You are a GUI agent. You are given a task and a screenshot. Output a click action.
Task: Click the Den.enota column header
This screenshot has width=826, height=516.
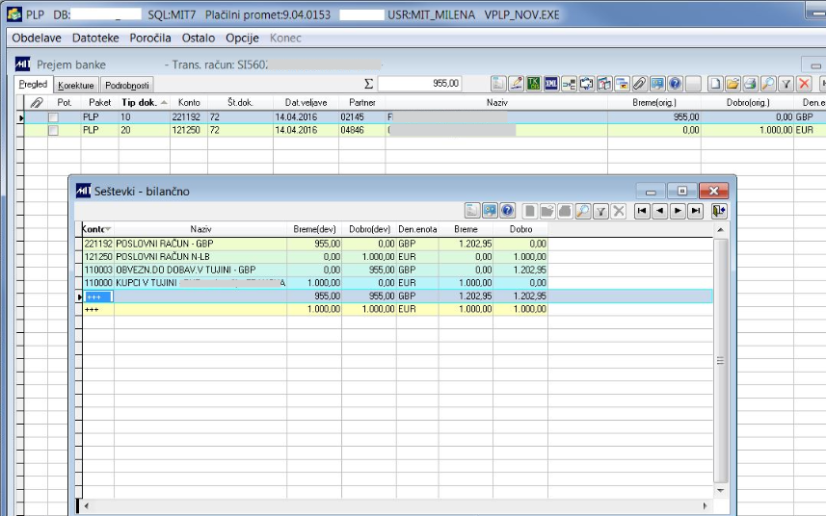coord(417,229)
